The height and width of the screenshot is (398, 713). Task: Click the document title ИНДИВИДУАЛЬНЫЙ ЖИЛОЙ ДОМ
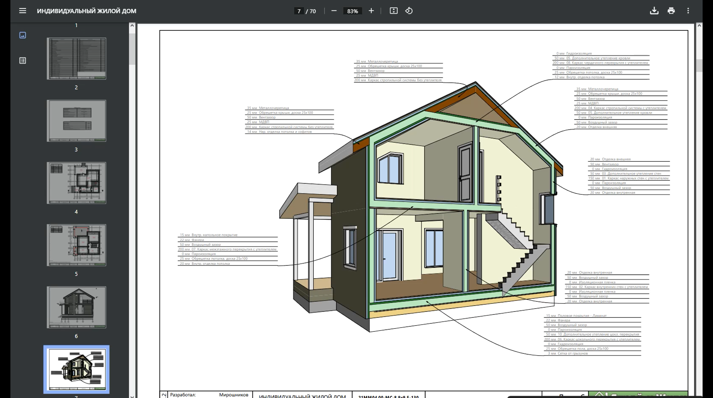pos(87,11)
